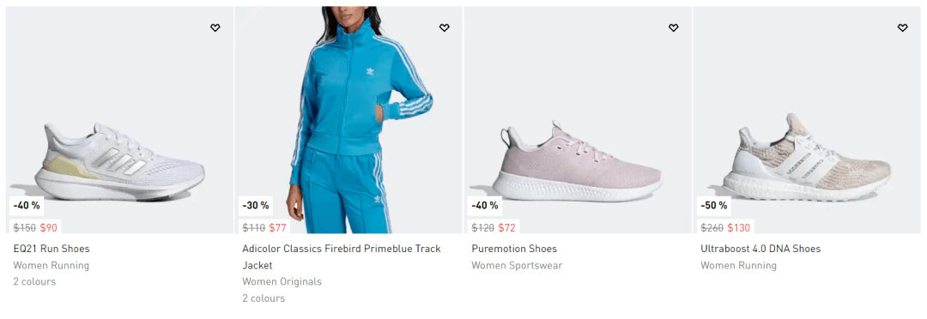Viewport: 927px width, 319px height.
Task: Click the -50 % discount badge
Action: click(x=713, y=206)
